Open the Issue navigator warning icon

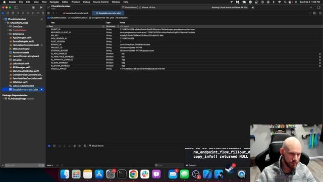click(23, 13)
